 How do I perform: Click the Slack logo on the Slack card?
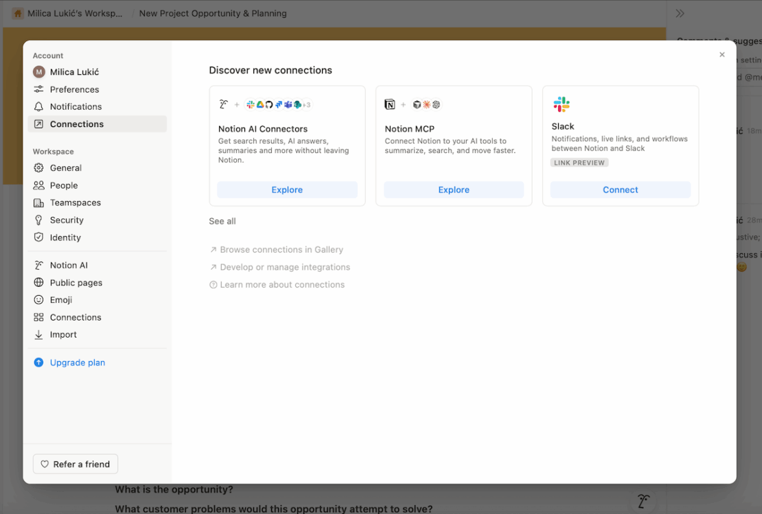(x=562, y=104)
